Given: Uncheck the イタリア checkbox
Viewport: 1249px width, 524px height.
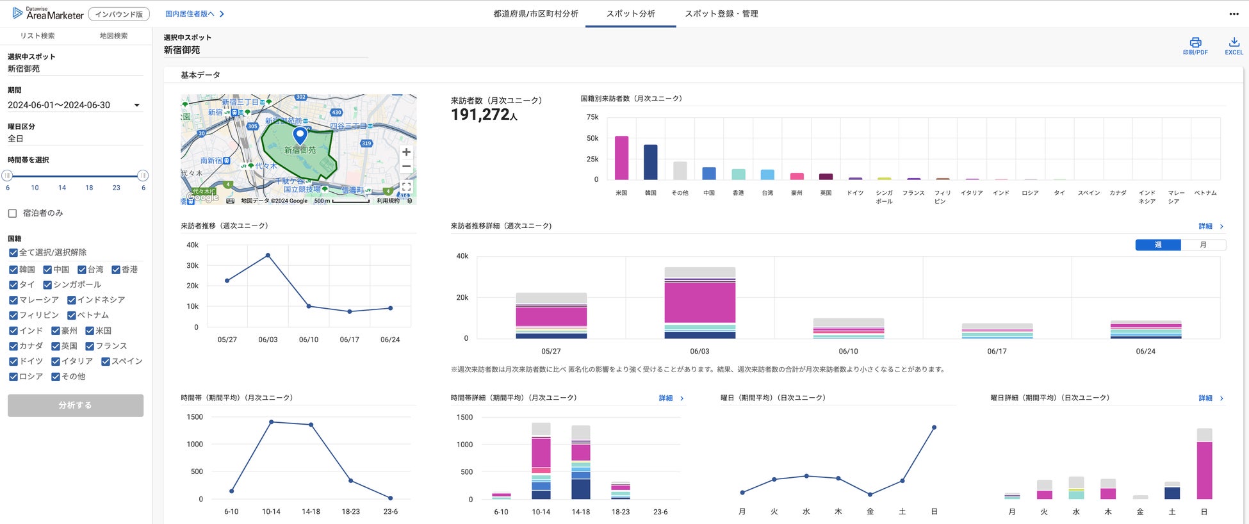Looking at the screenshot, I should [x=56, y=362].
